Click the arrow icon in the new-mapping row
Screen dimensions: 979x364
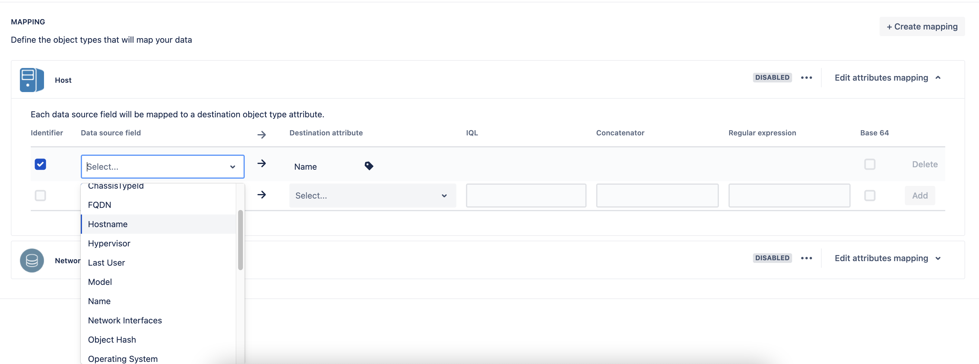tap(261, 195)
